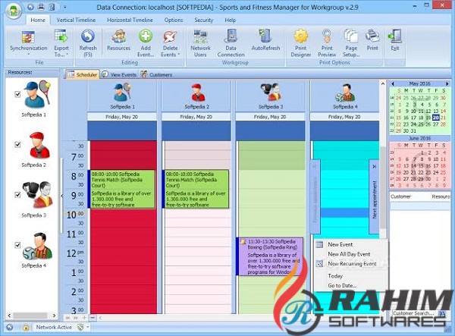This screenshot has height=336, width=455.
Task: Click the Delete Events icon
Action: 170,36
